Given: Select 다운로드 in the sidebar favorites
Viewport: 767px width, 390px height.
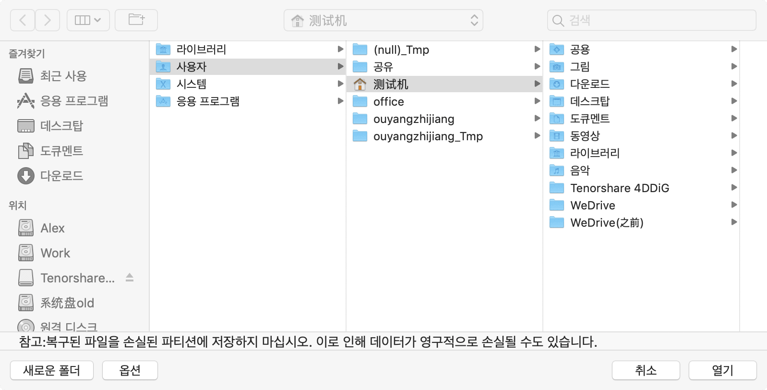Looking at the screenshot, I should pyautogui.click(x=50, y=176).
